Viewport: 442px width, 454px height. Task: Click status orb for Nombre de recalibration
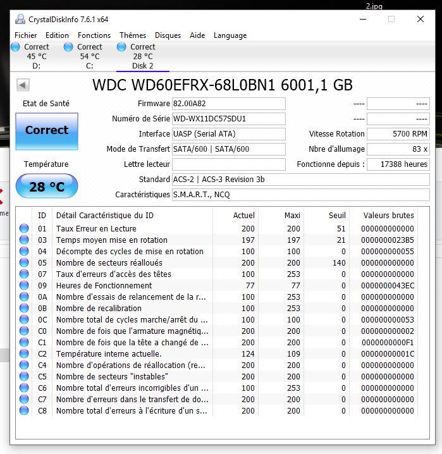click(x=24, y=308)
